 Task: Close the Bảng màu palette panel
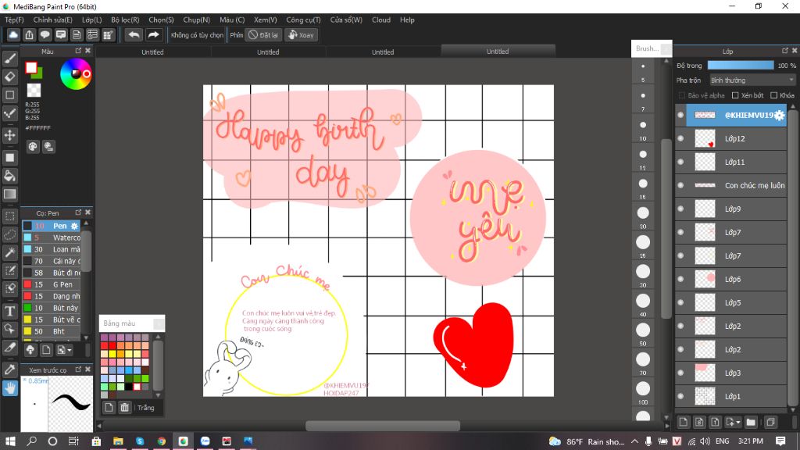[159, 323]
